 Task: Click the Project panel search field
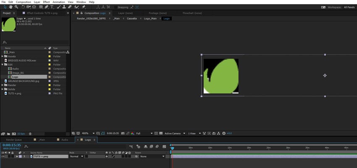[35, 42]
